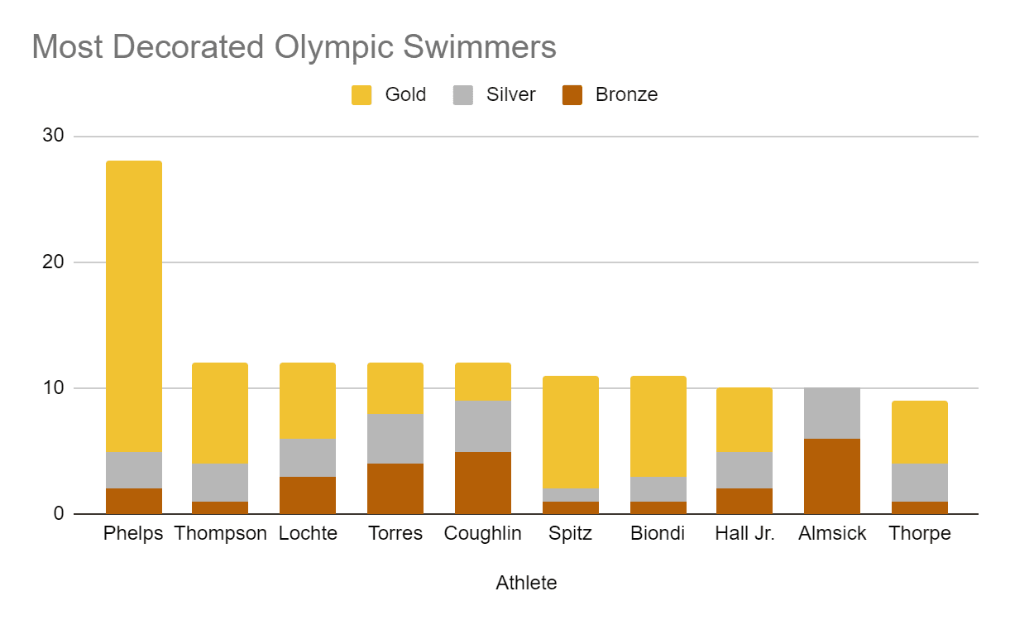Select the chart title Most Decorated Olympic Swimmers
Screen dimensions: 1010x625
(294, 47)
